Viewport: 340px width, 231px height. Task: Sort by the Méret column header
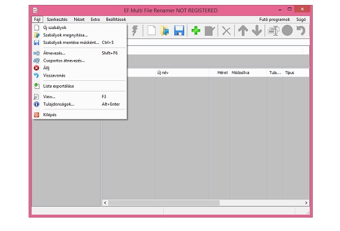click(219, 73)
